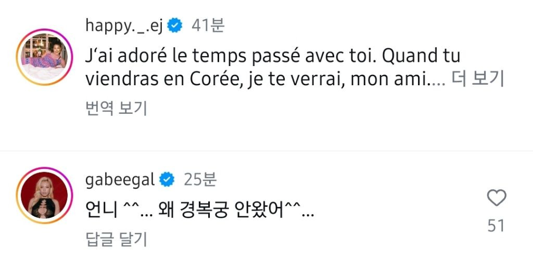The height and width of the screenshot is (263, 533).
Task: View the 51 likes count on comment
Action: tap(496, 226)
